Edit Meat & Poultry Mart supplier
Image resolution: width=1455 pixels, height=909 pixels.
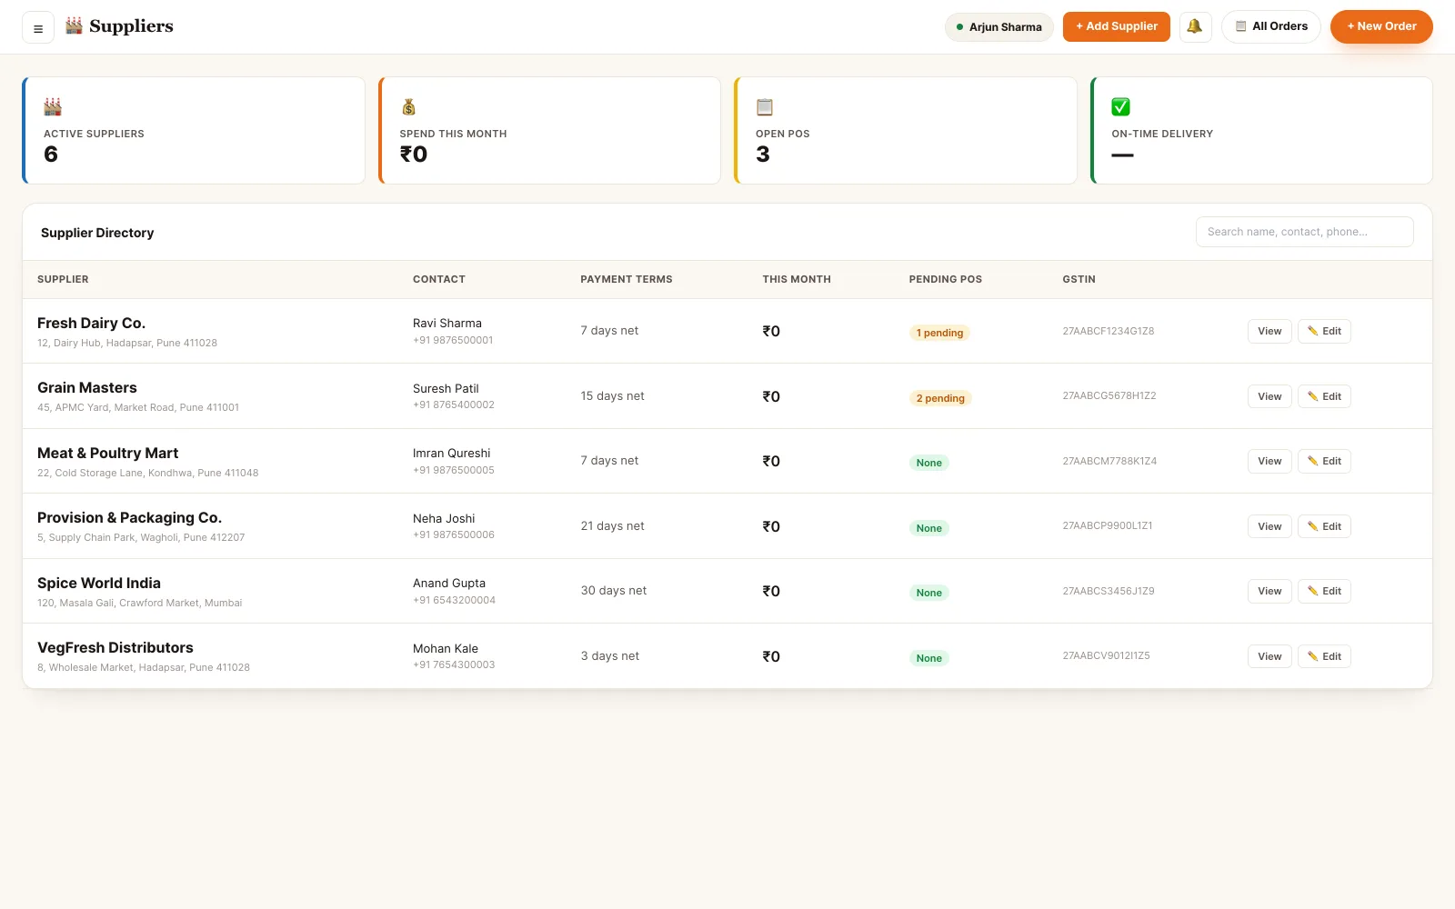coord(1324,461)
